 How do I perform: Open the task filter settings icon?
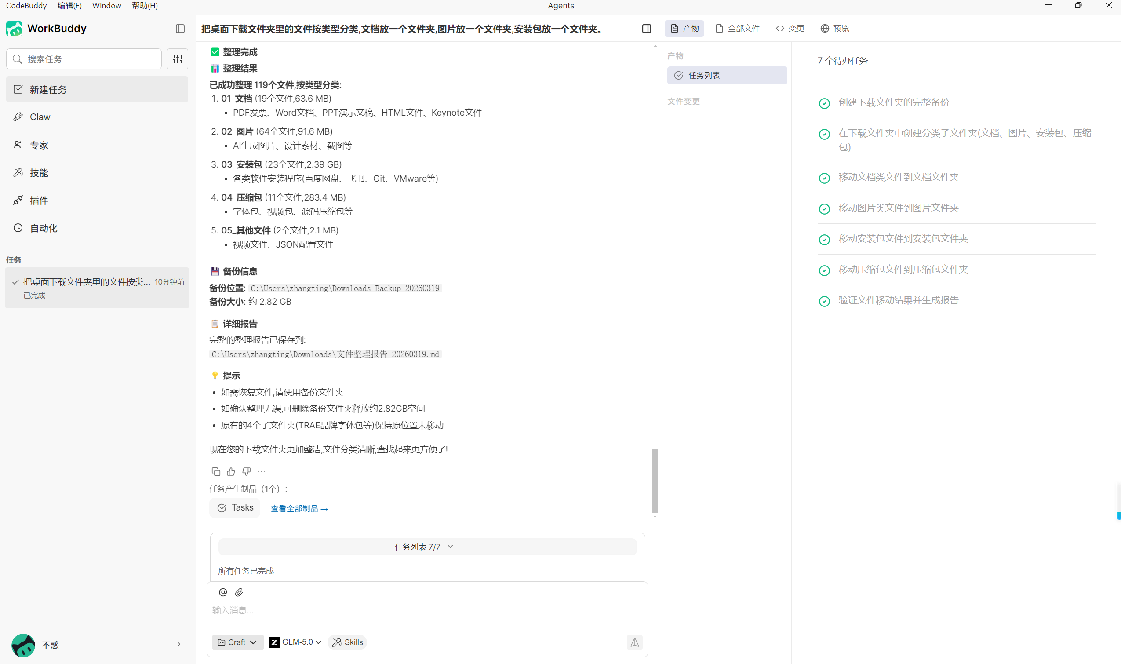click(x=178, y=59)
